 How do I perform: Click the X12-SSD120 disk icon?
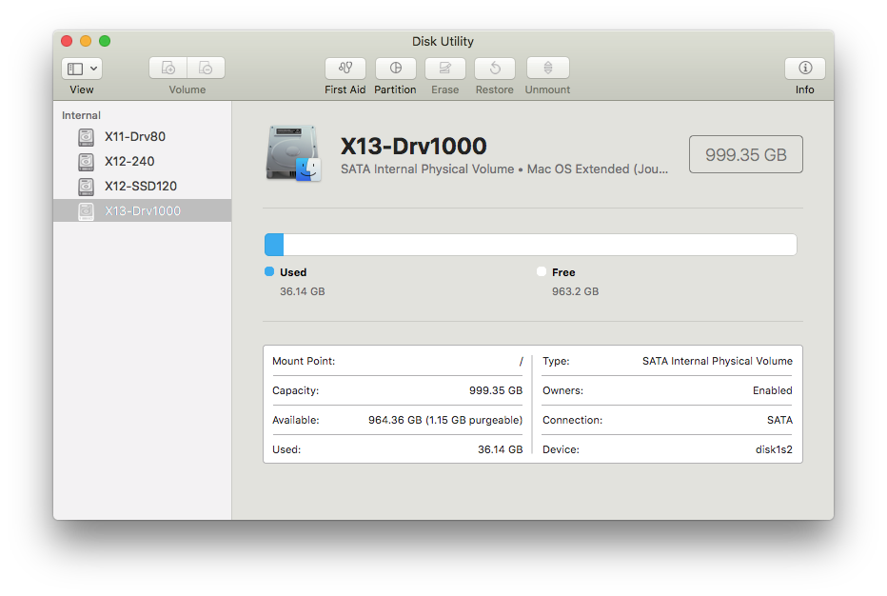point(86,187)
